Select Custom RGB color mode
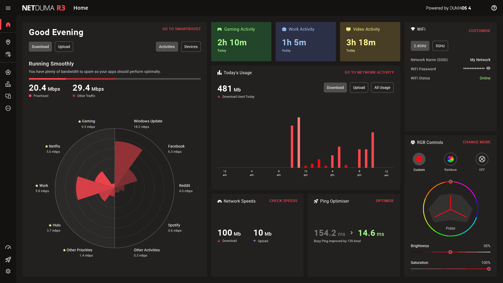The image size is (503, 283). (x=419, y=159)
